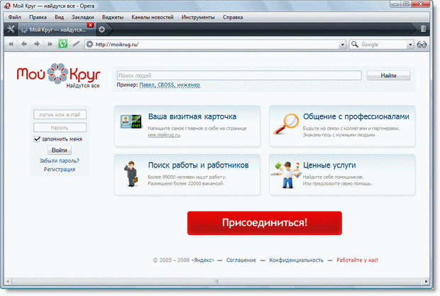440x296 pixels.
Task: Click the Найти search button
Action: (388, 75)
